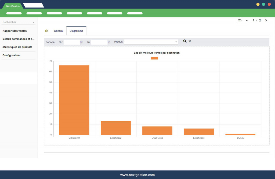Click the X clear filter icon

pos(190,41)
